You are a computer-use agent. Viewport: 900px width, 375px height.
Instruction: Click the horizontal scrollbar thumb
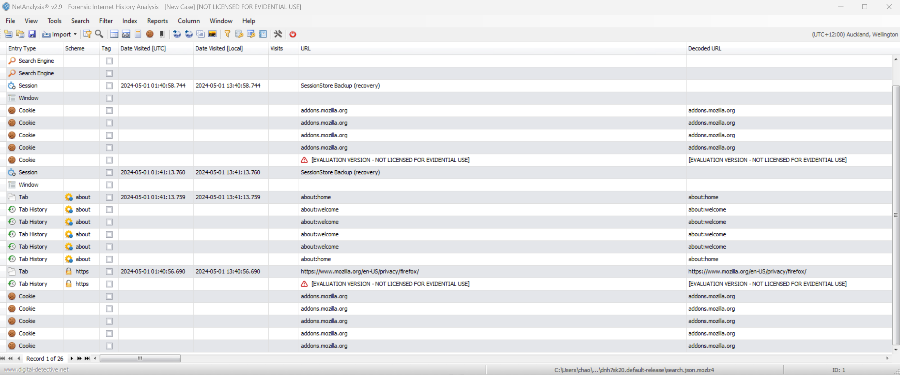click(x=140, y=358)
